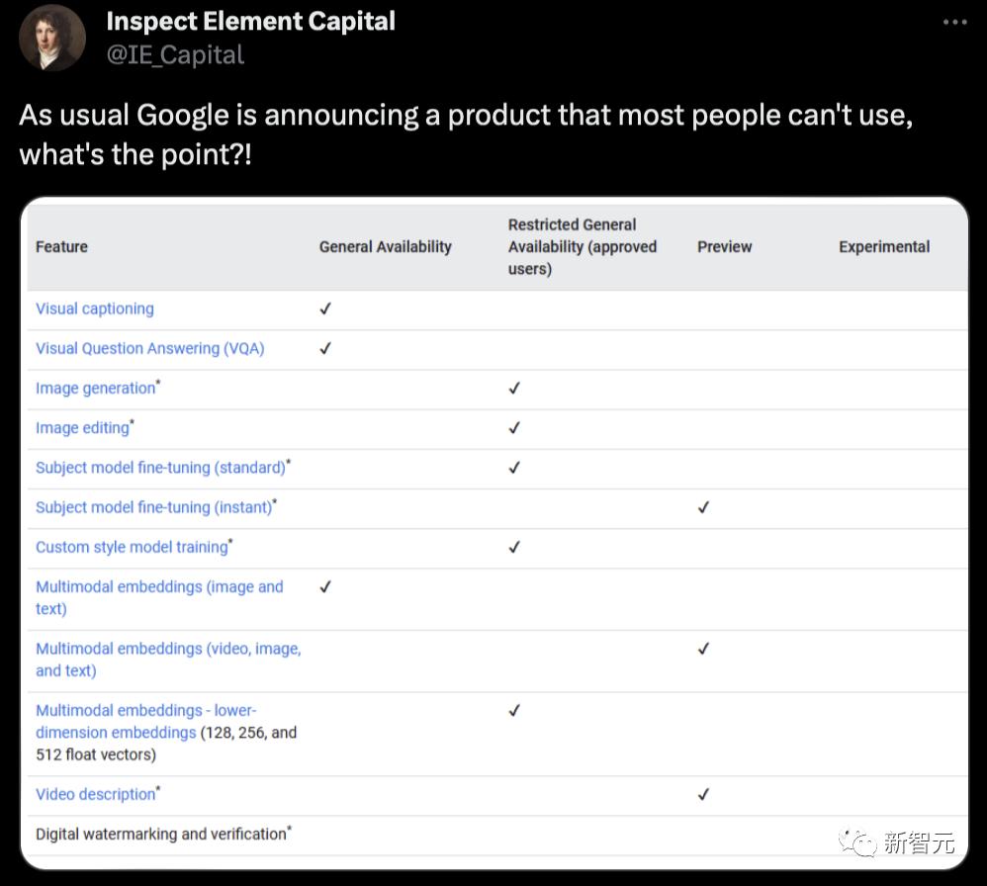Open the Inspect Element Capital profile name
The height and width of the screenshot is (886, 987).
(x=250, y=21)
